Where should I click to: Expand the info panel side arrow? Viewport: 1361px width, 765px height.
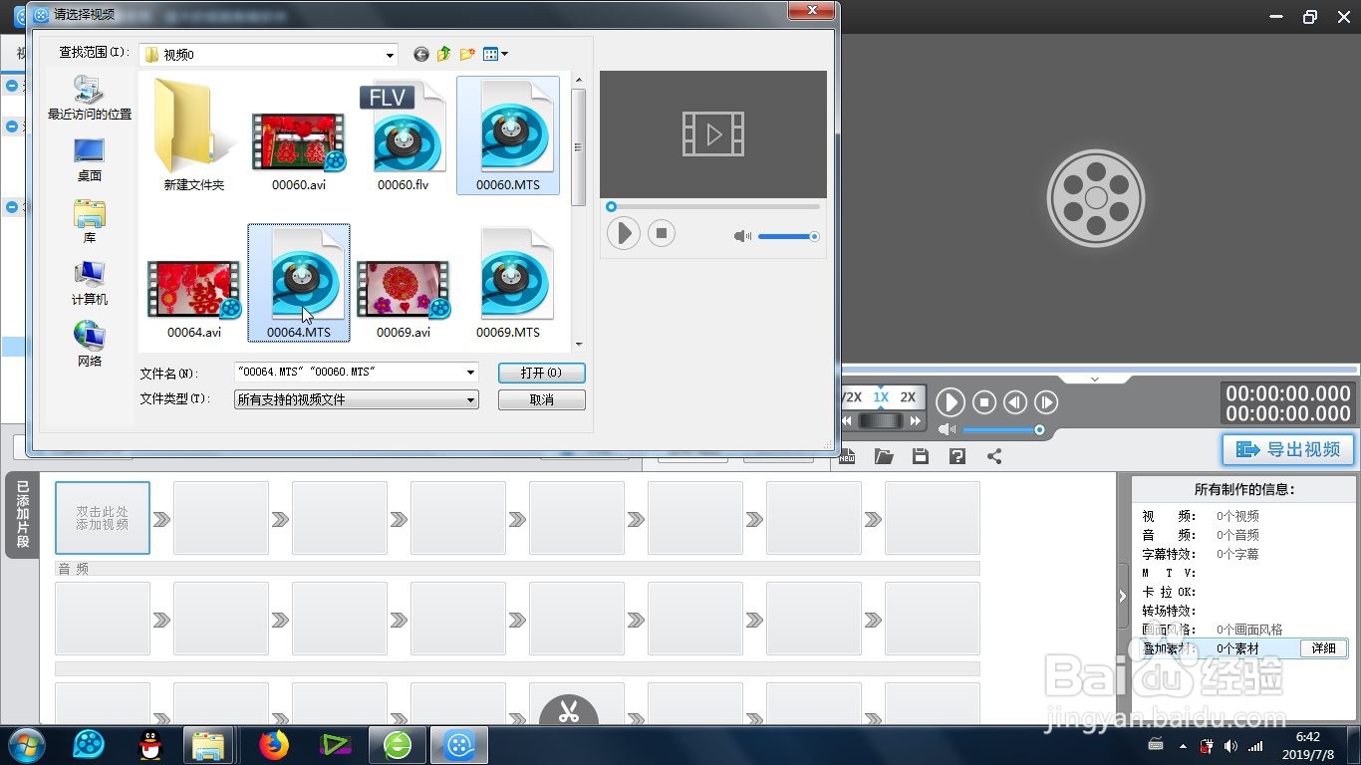tap(1123, 597)
